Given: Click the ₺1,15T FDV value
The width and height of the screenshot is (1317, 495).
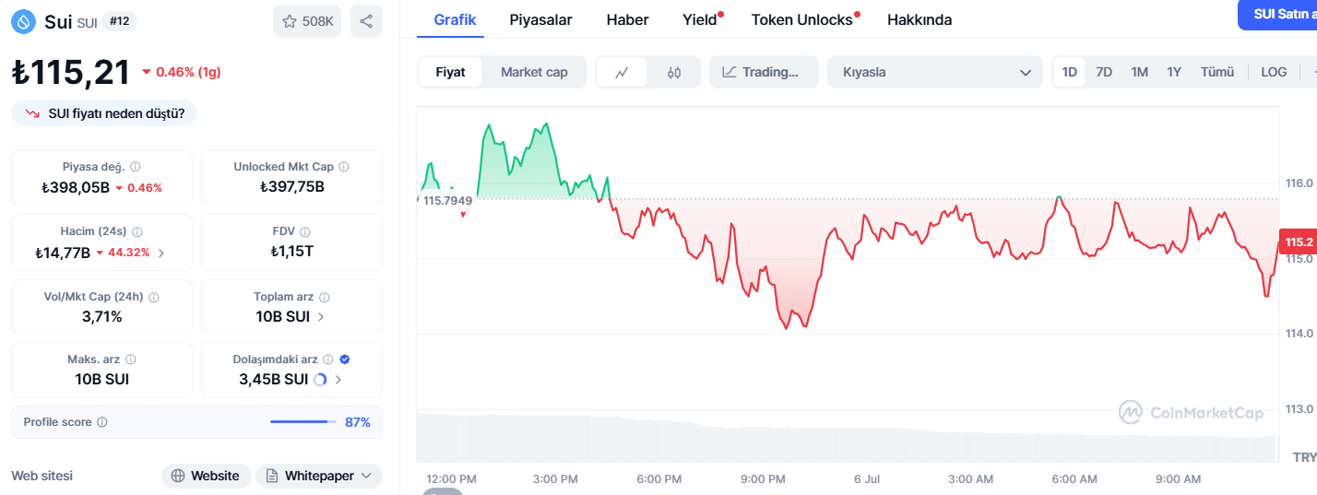Looking at the screenshot, I should (291, 252).
